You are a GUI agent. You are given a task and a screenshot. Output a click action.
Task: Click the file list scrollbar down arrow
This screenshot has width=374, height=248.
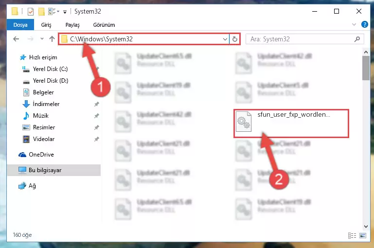(x=366, y=226)
